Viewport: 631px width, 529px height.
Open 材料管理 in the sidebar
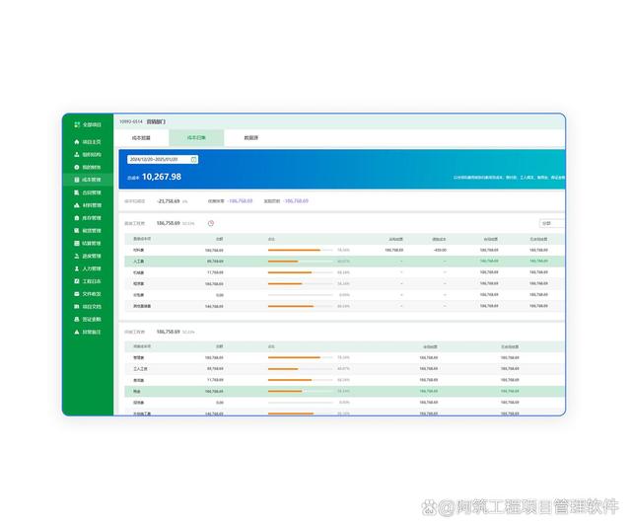[88, 205]
